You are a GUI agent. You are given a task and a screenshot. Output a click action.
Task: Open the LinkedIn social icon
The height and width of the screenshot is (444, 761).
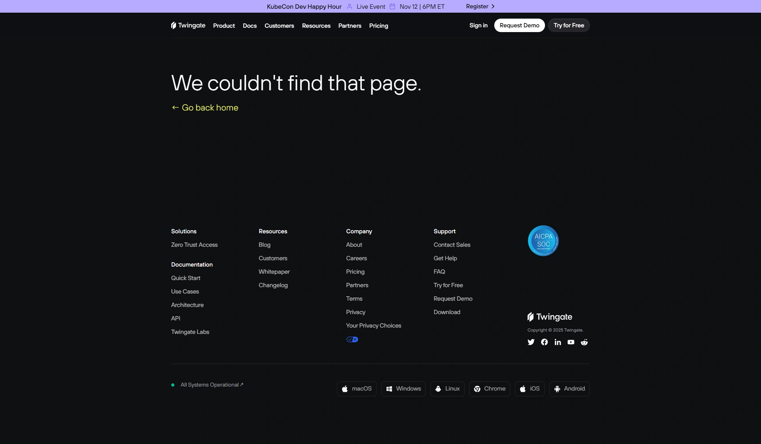558,342
